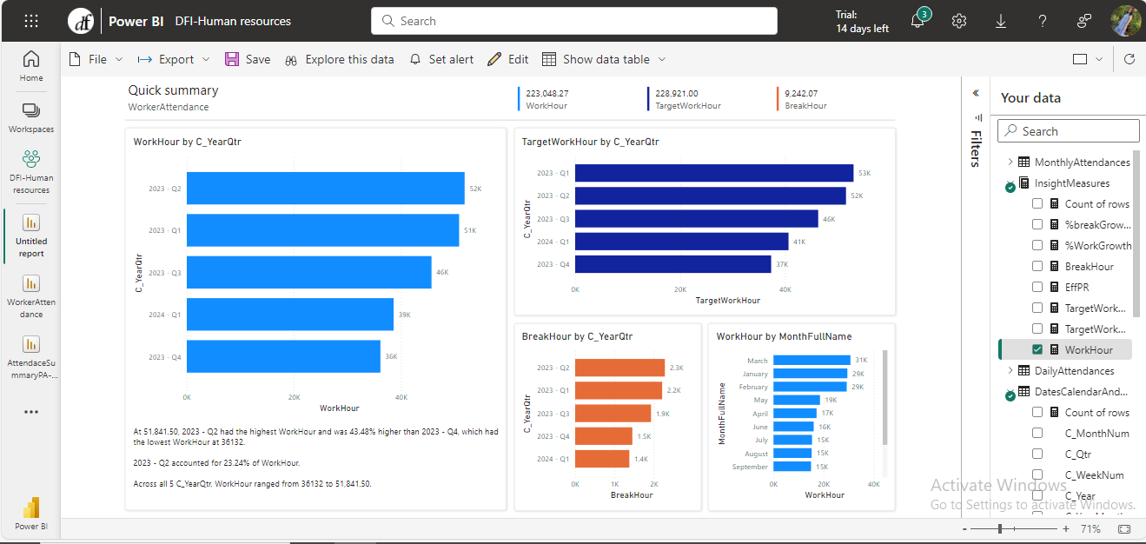Check the BreakHour measure checkbox
This screenshot has height=544, width=1146.
pos(1037,266)
